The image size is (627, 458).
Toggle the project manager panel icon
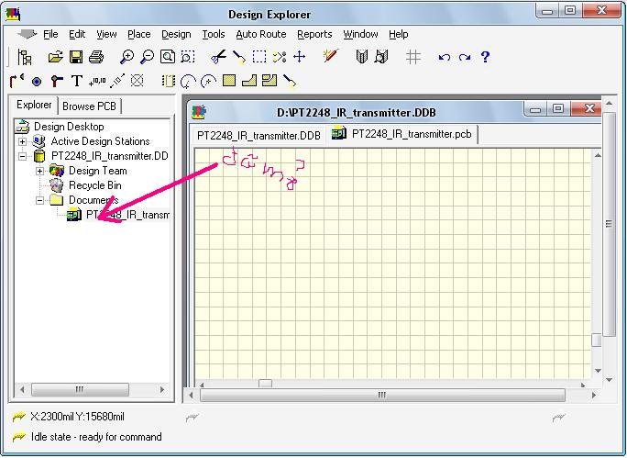pyautogui.click(x=25, y=57)
